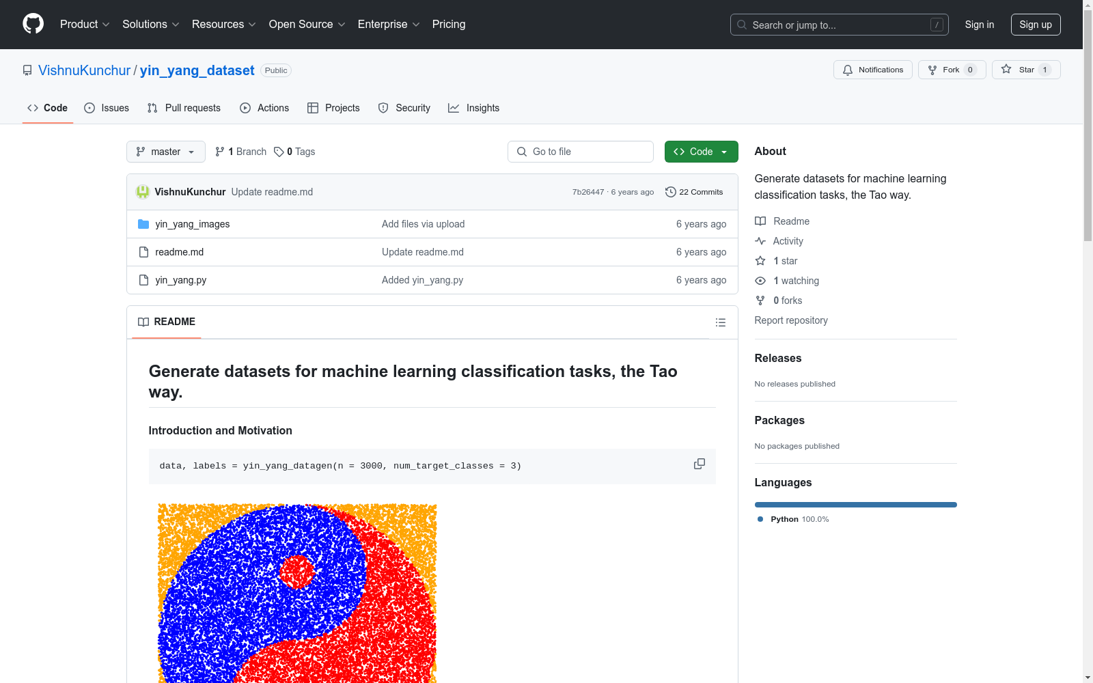Click the star icon in About

[760, 261]
